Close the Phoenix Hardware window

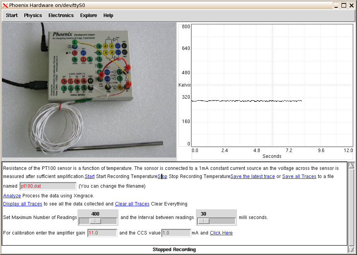(351, 5)
